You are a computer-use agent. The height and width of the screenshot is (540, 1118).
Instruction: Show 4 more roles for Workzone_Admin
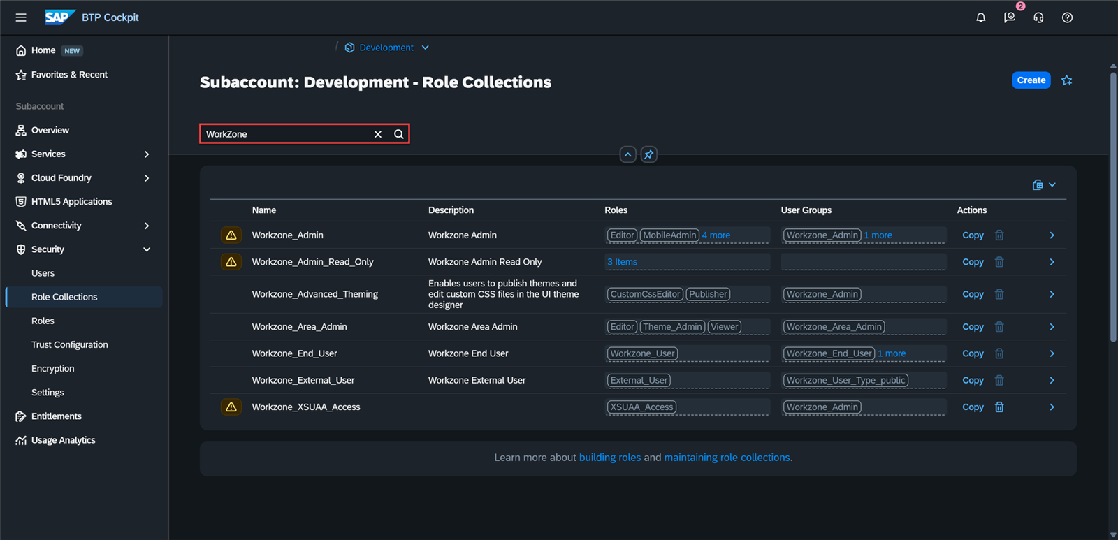tap(716, 235)
